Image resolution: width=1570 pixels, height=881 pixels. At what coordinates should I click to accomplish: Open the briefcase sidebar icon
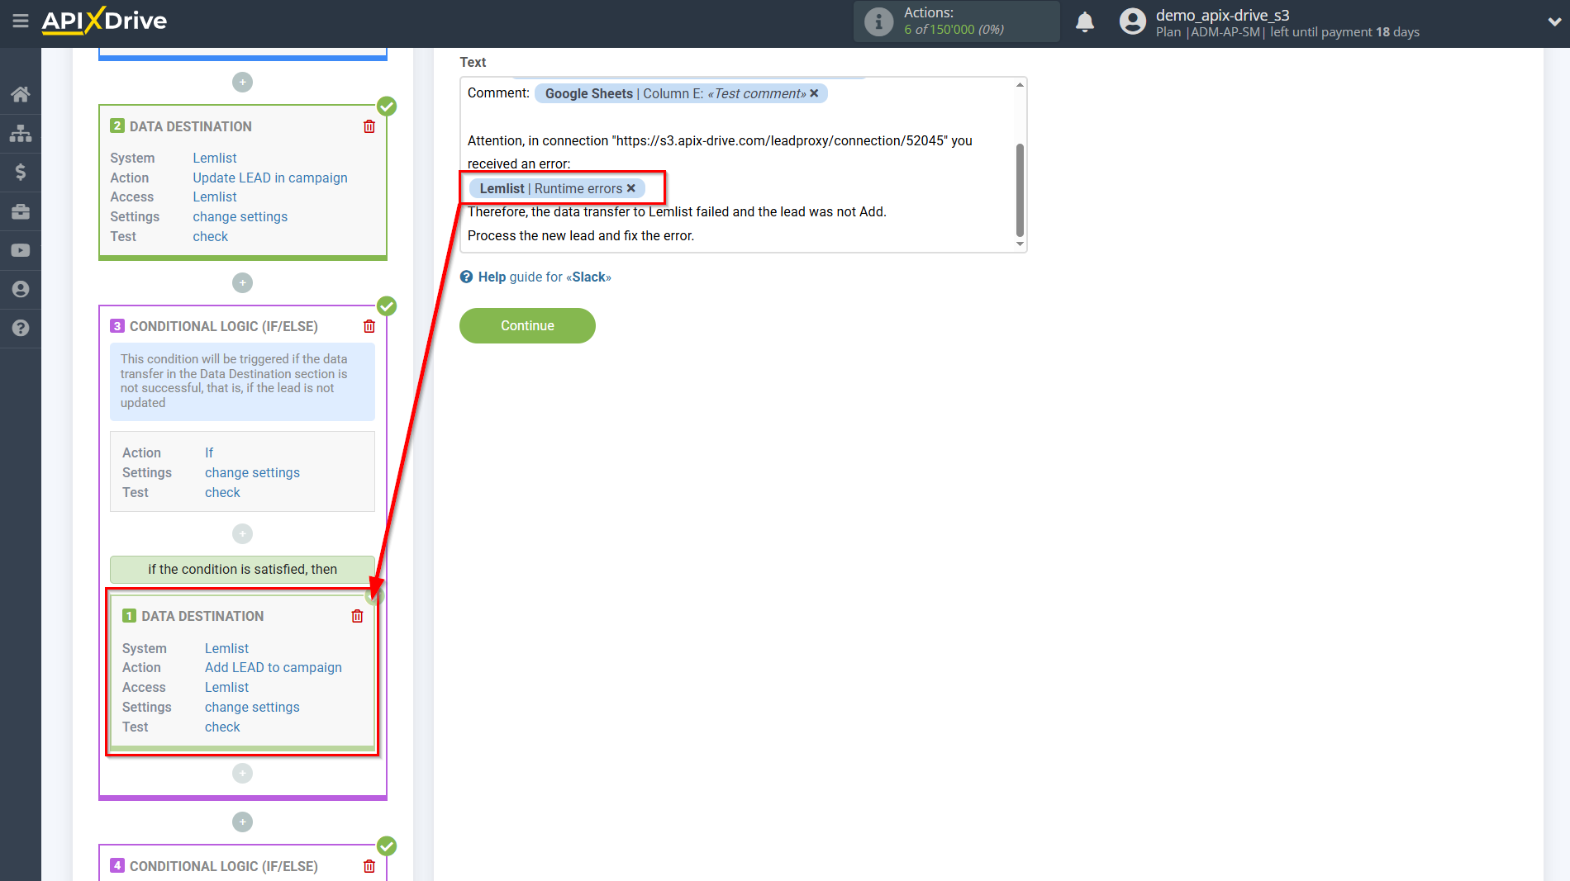21,211
